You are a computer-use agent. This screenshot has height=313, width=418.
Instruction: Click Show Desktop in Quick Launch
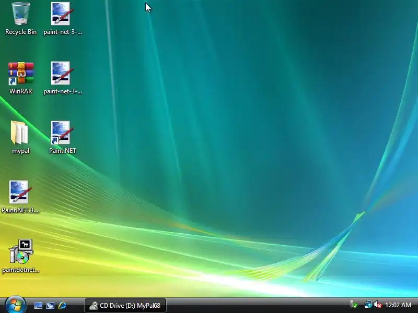(38, 305)
